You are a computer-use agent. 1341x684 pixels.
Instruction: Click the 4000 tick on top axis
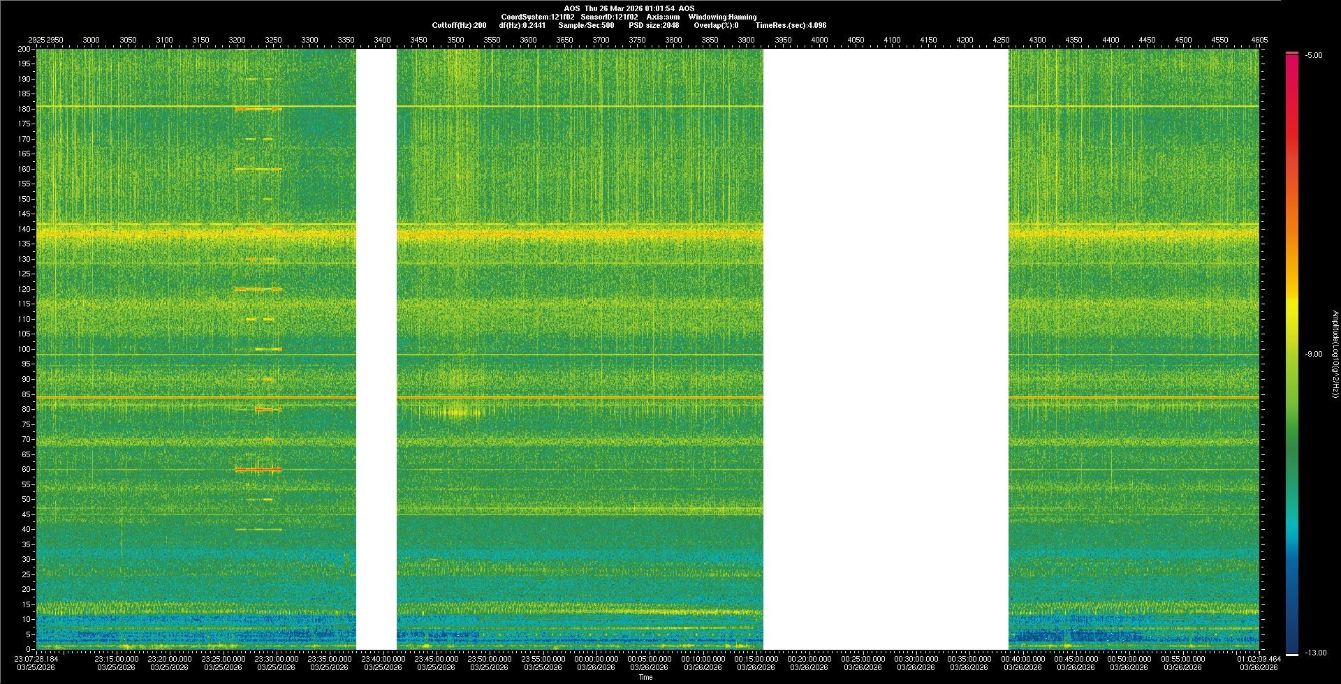819,40
